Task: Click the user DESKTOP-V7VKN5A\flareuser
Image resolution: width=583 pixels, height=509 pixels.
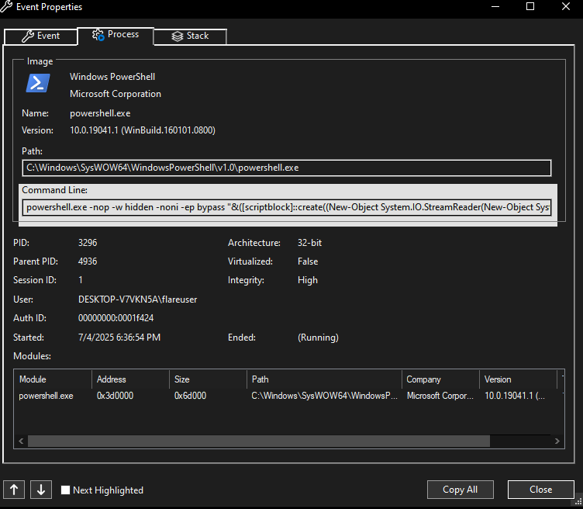Action: (137, 300)
